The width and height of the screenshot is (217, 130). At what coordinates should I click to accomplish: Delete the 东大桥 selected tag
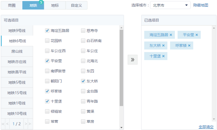163,45
